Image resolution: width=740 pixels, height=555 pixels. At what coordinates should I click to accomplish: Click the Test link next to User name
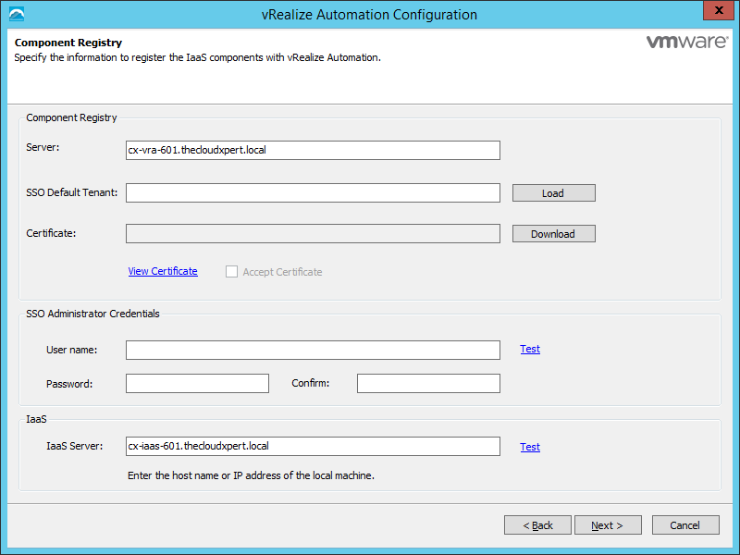coord(530,350)
